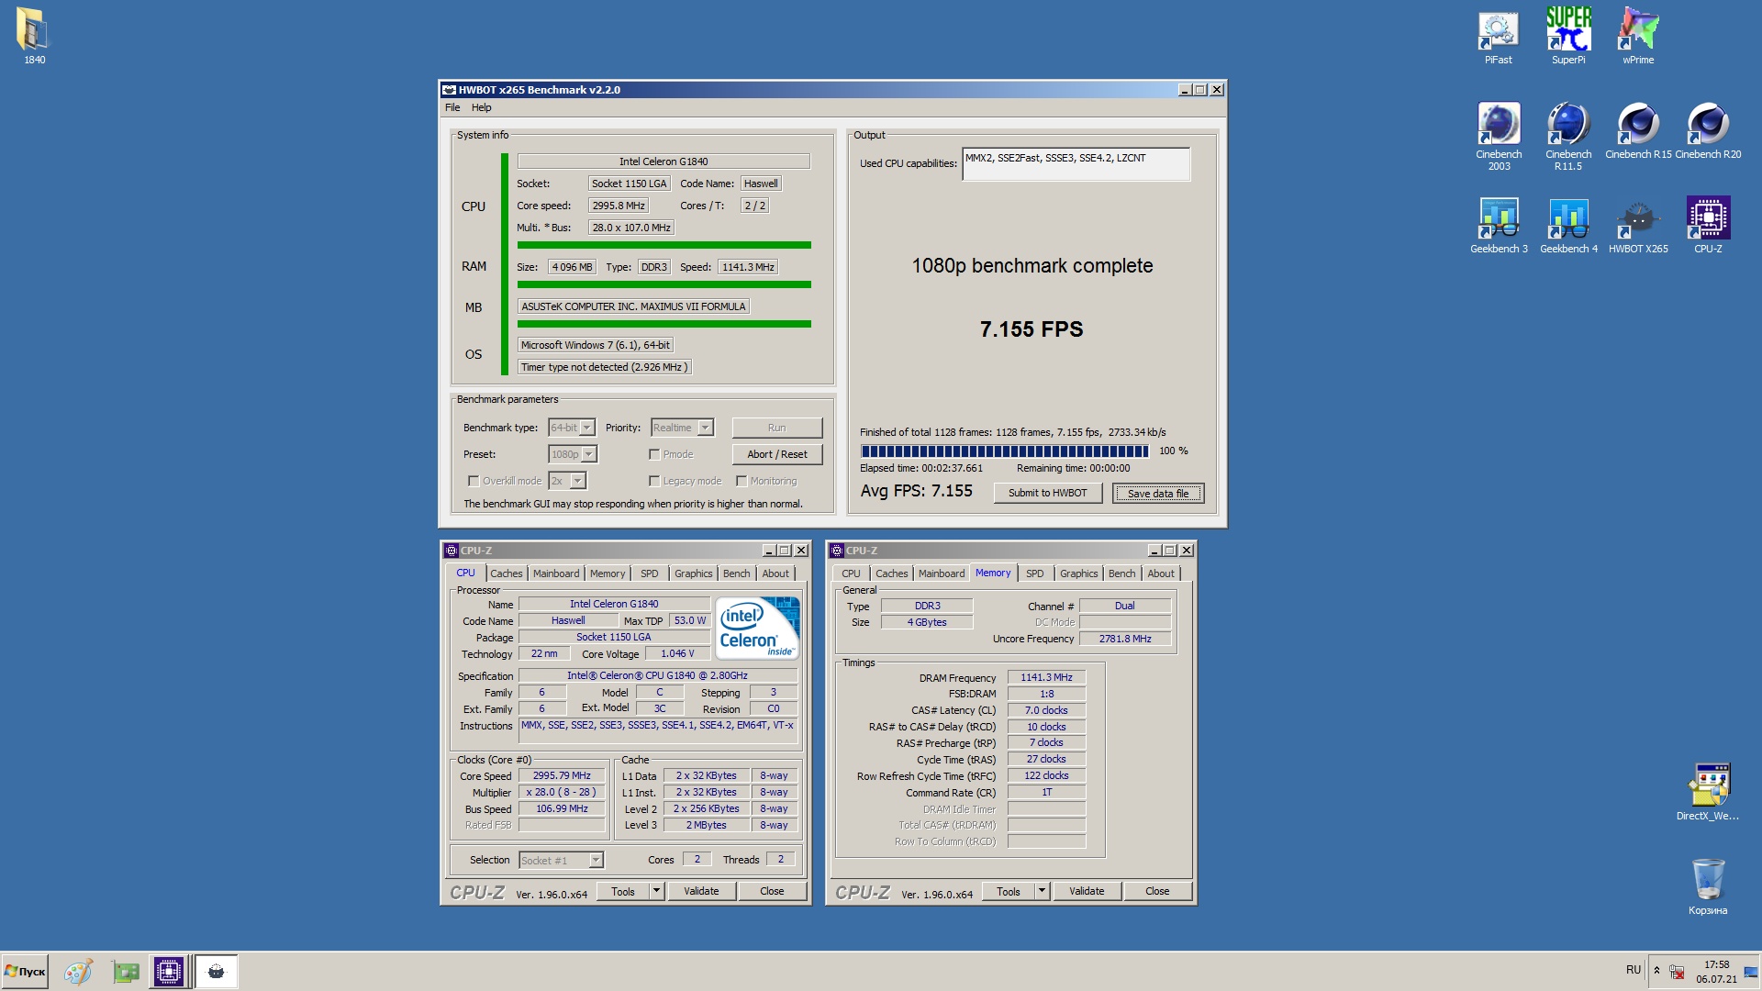This screenshot has width=1762, height=991.
Task: Switch to About tab in right CPU-Z
Action: pyautogui.click(x=1161, y=573)
